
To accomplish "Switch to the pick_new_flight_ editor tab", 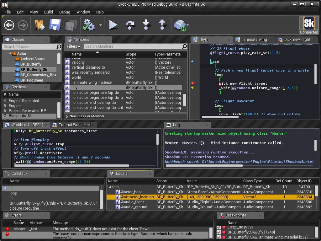I will click(x=296, y=40).
